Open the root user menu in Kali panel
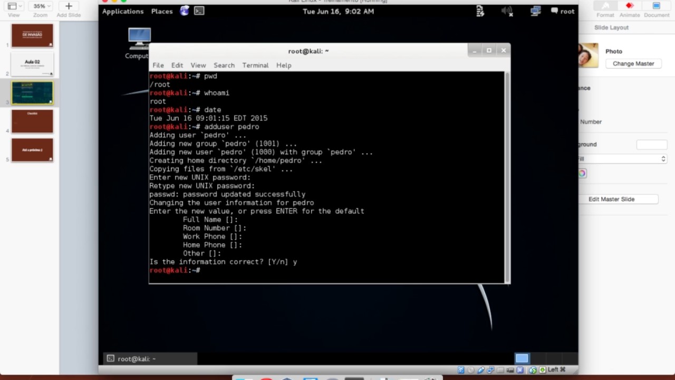 [x=563, y=11]
